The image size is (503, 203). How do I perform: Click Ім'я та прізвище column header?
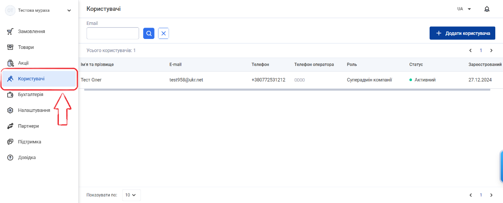(97, 64)
